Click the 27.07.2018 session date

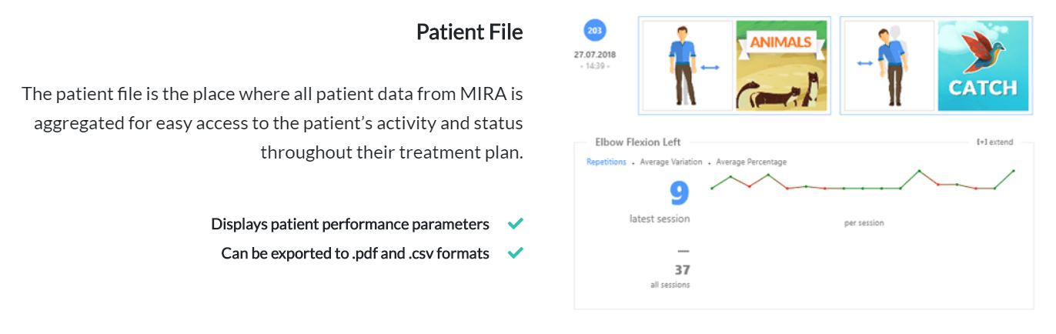(595, 55)
